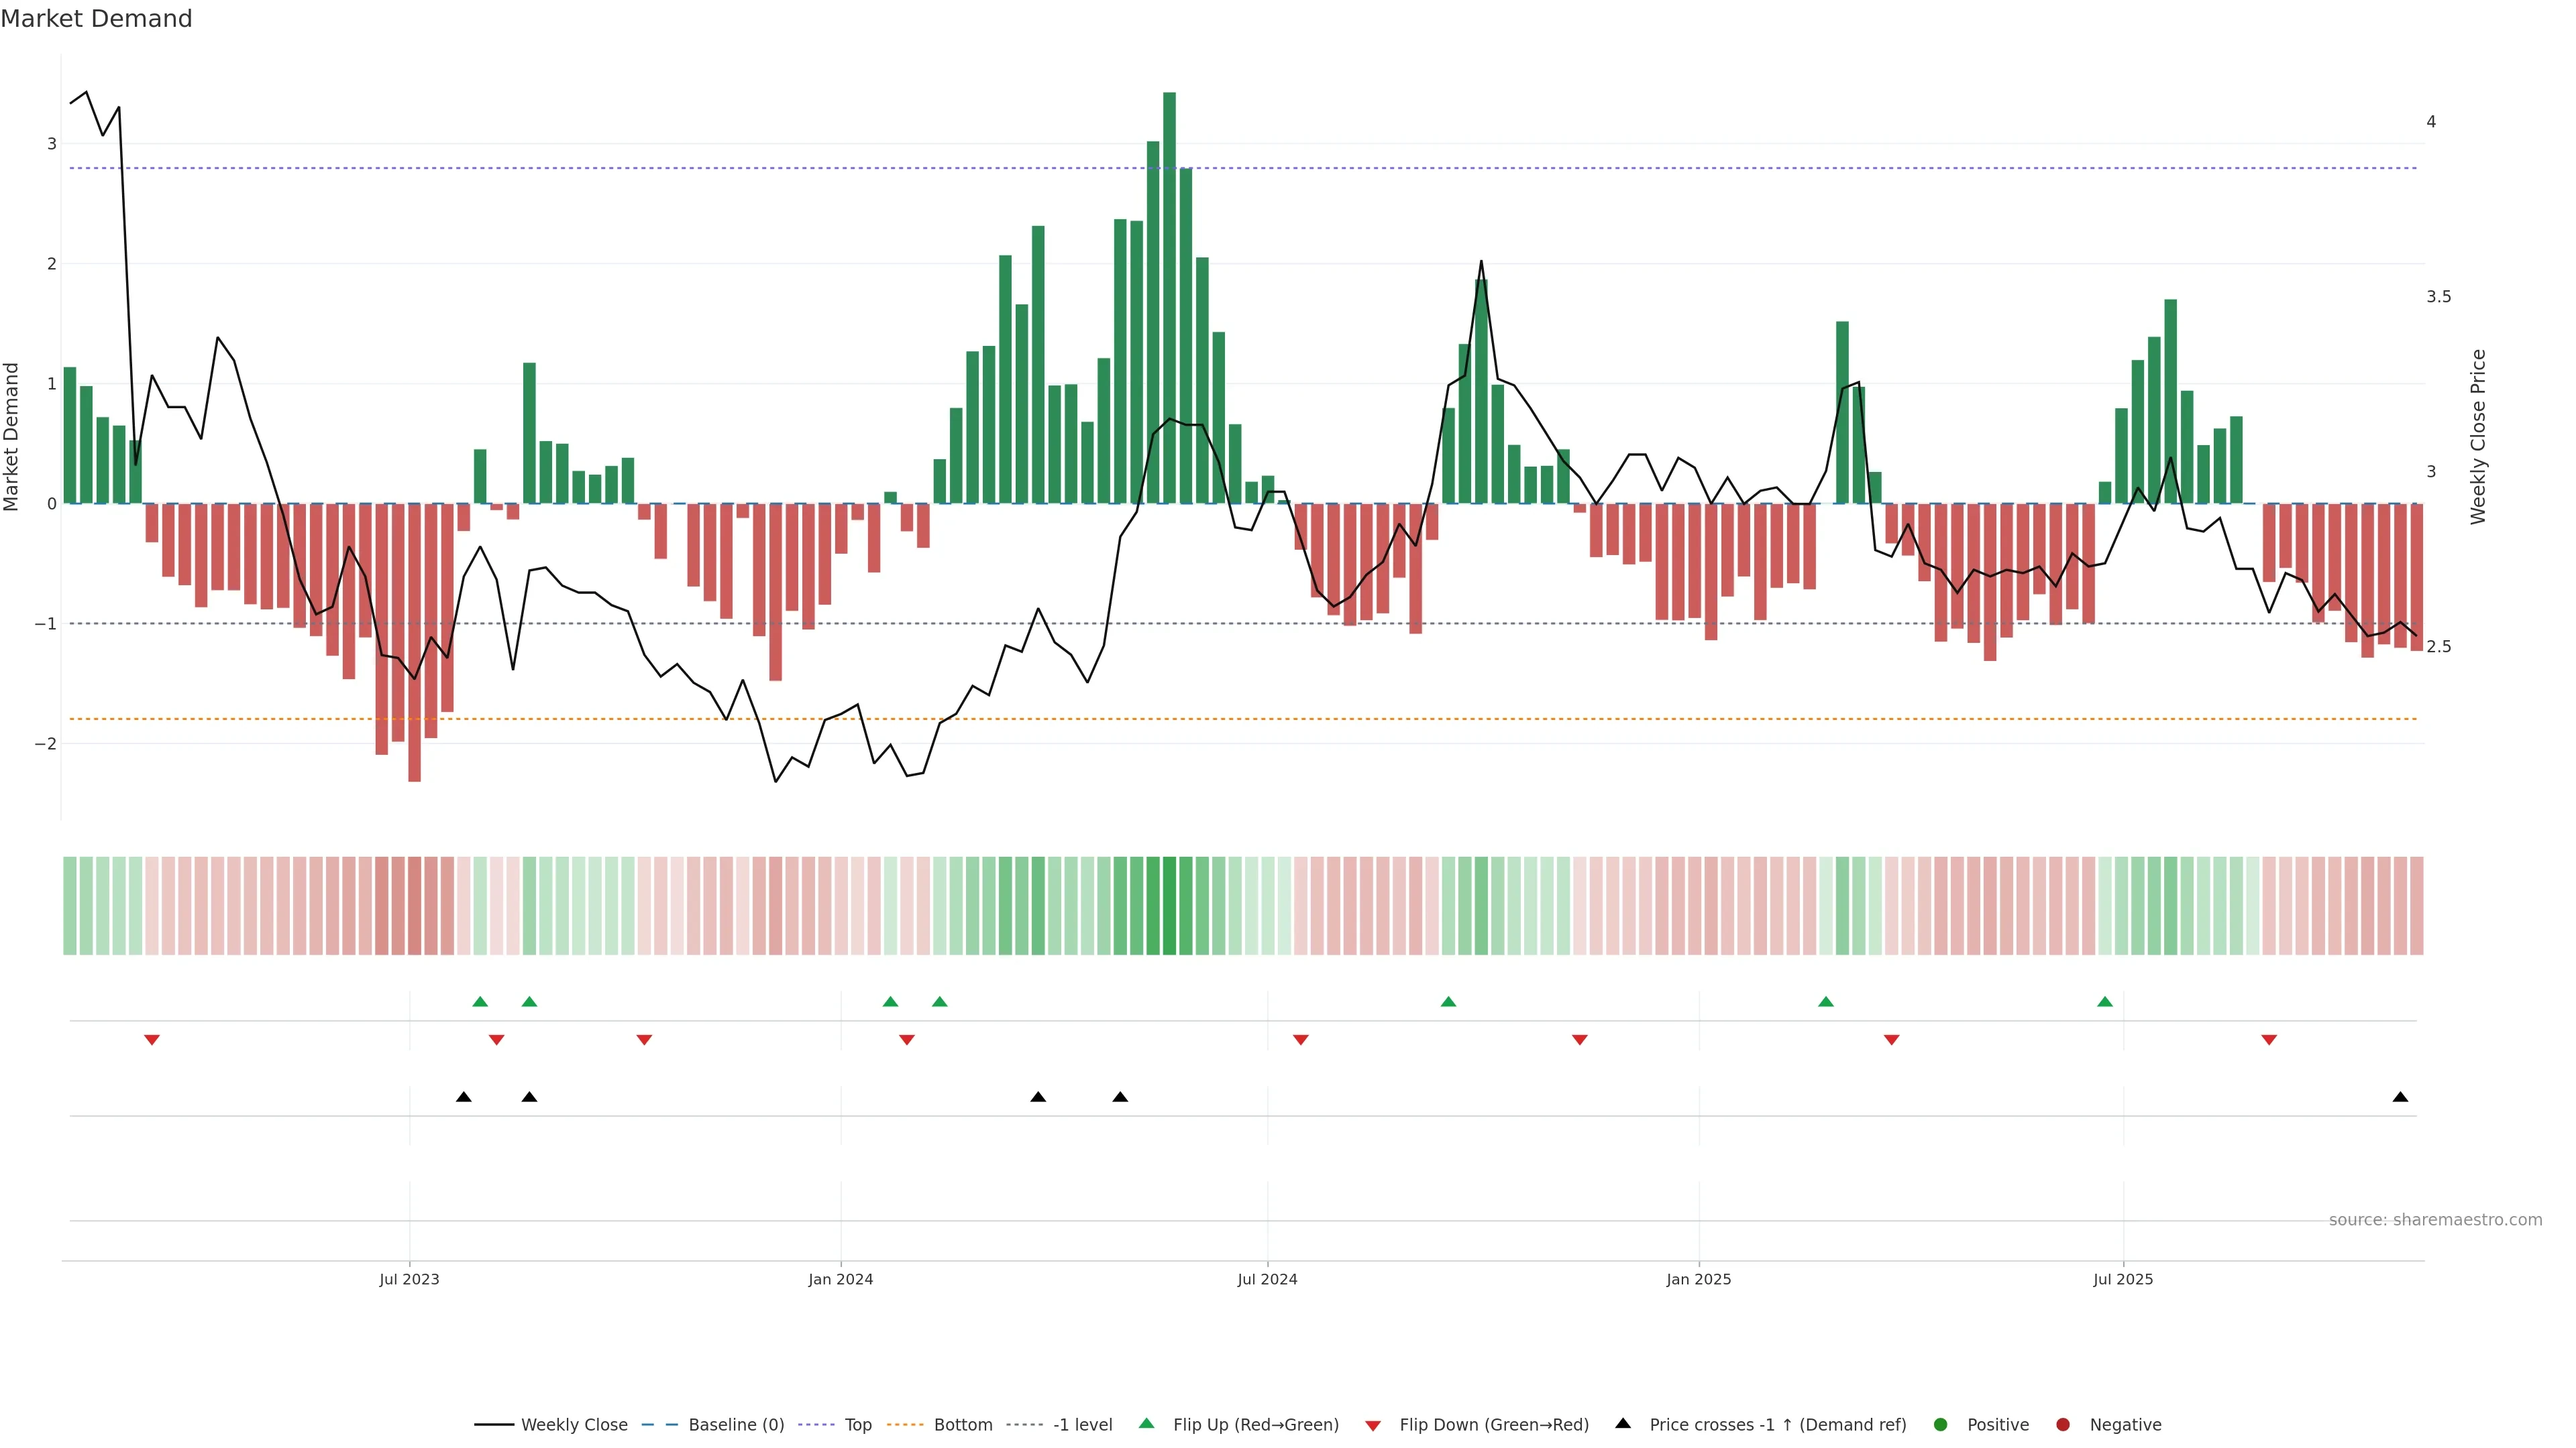Click the green Positive legend dot
The width and height of the screenshot is (2576, 1448).
1941,1424
